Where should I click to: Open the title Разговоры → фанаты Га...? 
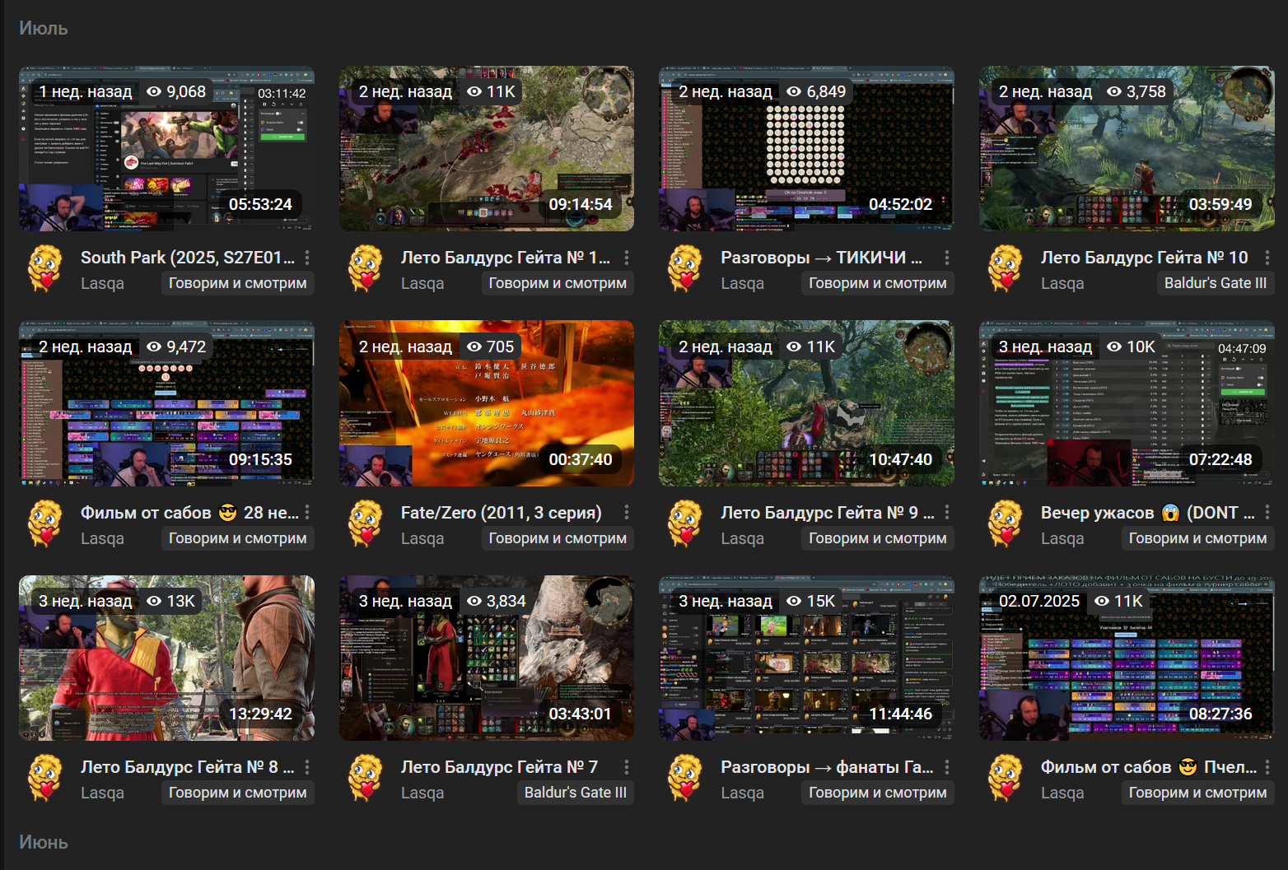click(828, 767)
